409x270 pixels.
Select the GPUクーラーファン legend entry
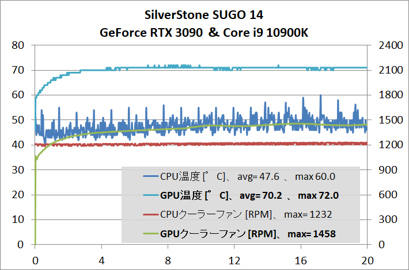(240, 234)
